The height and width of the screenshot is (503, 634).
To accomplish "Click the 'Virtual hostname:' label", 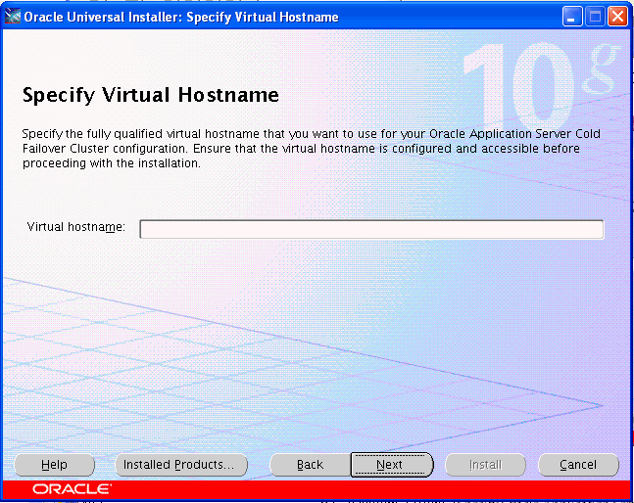I will click(x=76, y=227).
